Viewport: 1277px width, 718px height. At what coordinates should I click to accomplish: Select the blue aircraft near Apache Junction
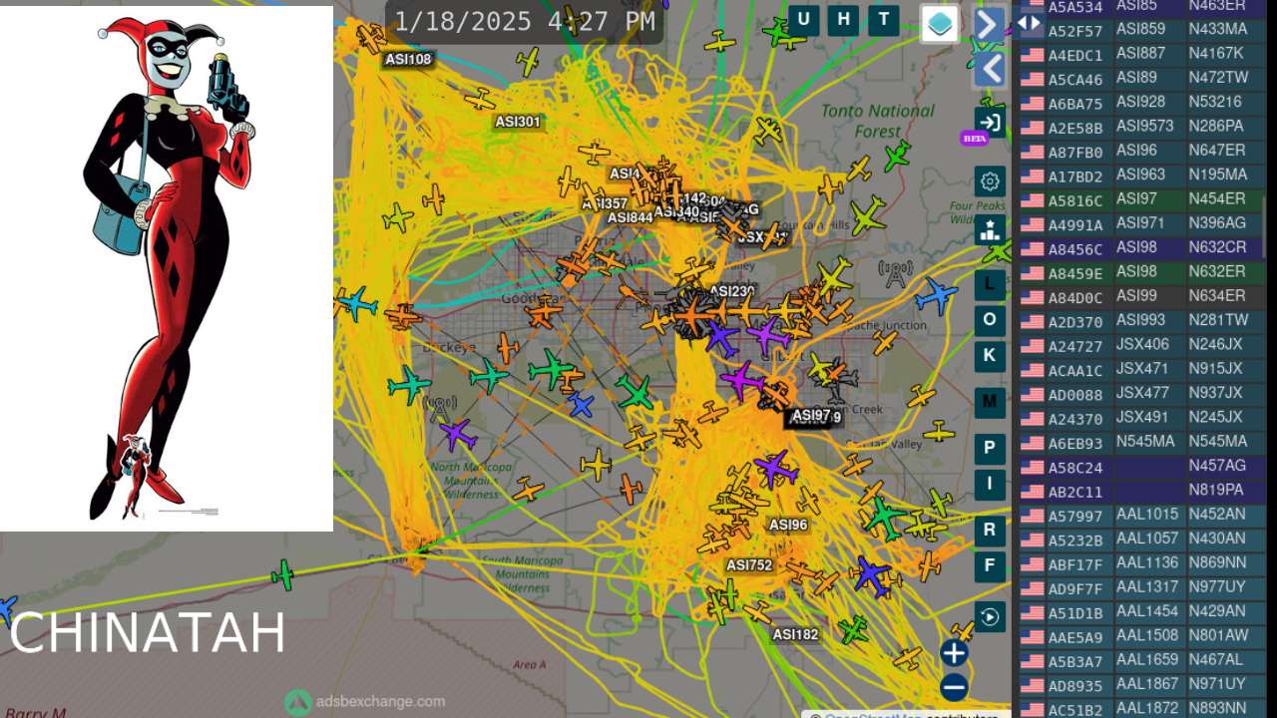click(x=935, y=296)
